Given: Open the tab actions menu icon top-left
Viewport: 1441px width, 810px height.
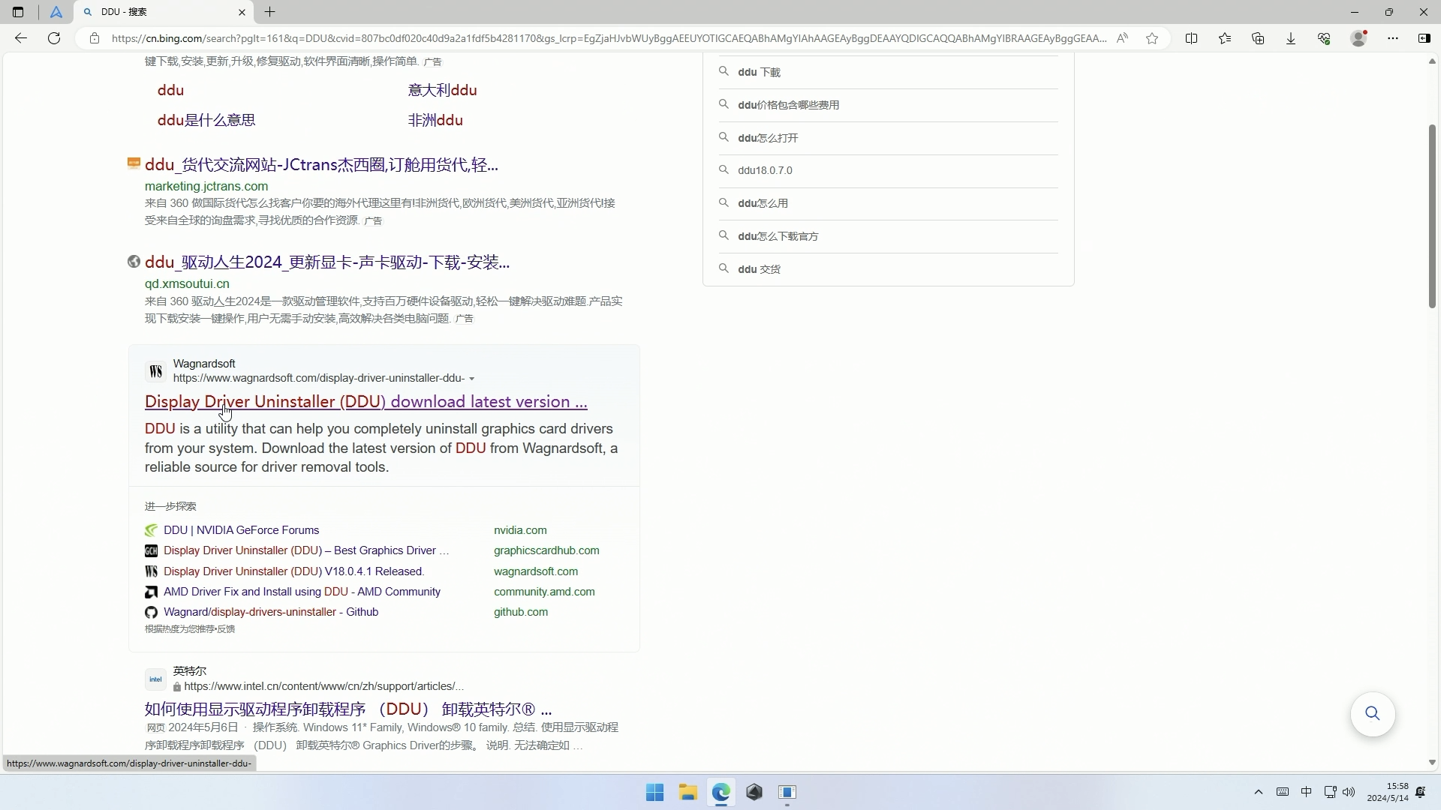Looking at the screenshot, I should (x=18, y=12).
